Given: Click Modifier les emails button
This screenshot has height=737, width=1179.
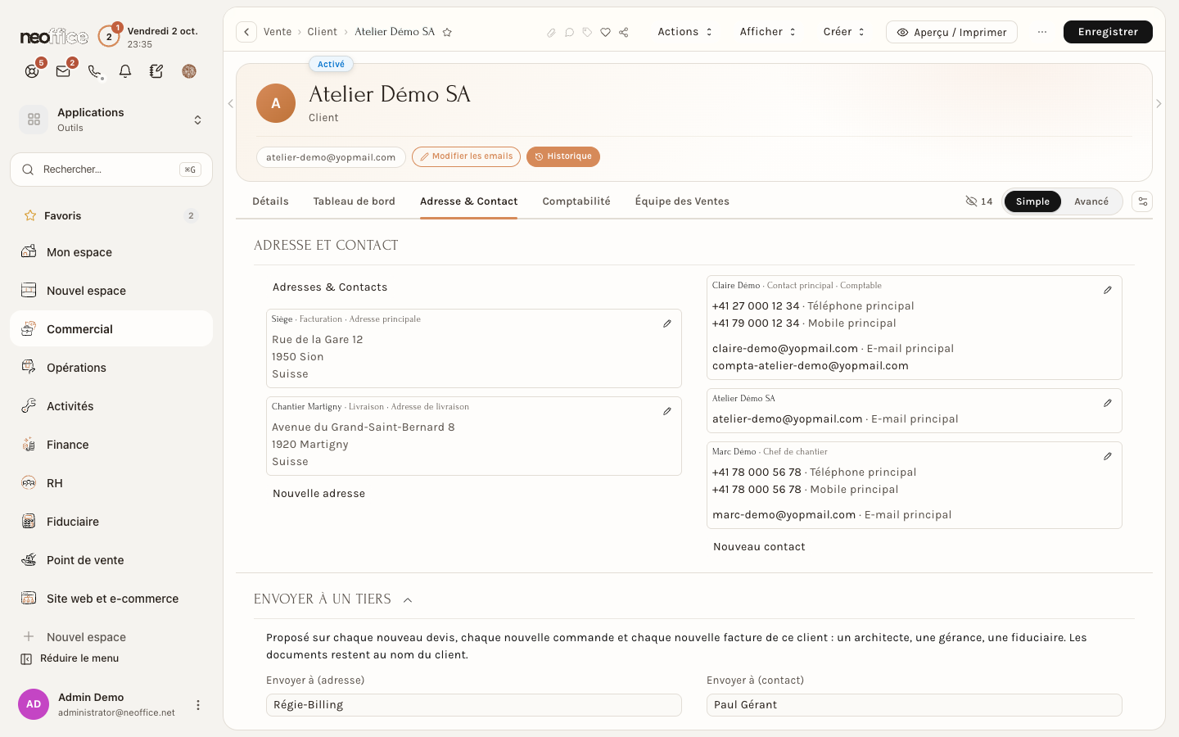Looking at the screenshot, I should coord(466,156).
